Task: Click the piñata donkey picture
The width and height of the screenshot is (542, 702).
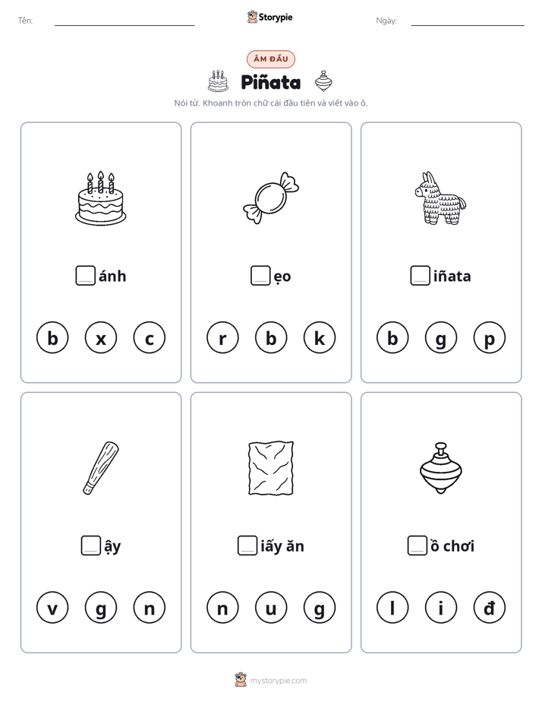Action: tap(440, 198)
